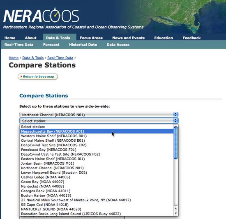The image size is (226, 219).
Task: Select Central Maine Shelf (NERACOOS E01)
Action: coord(97,141)
